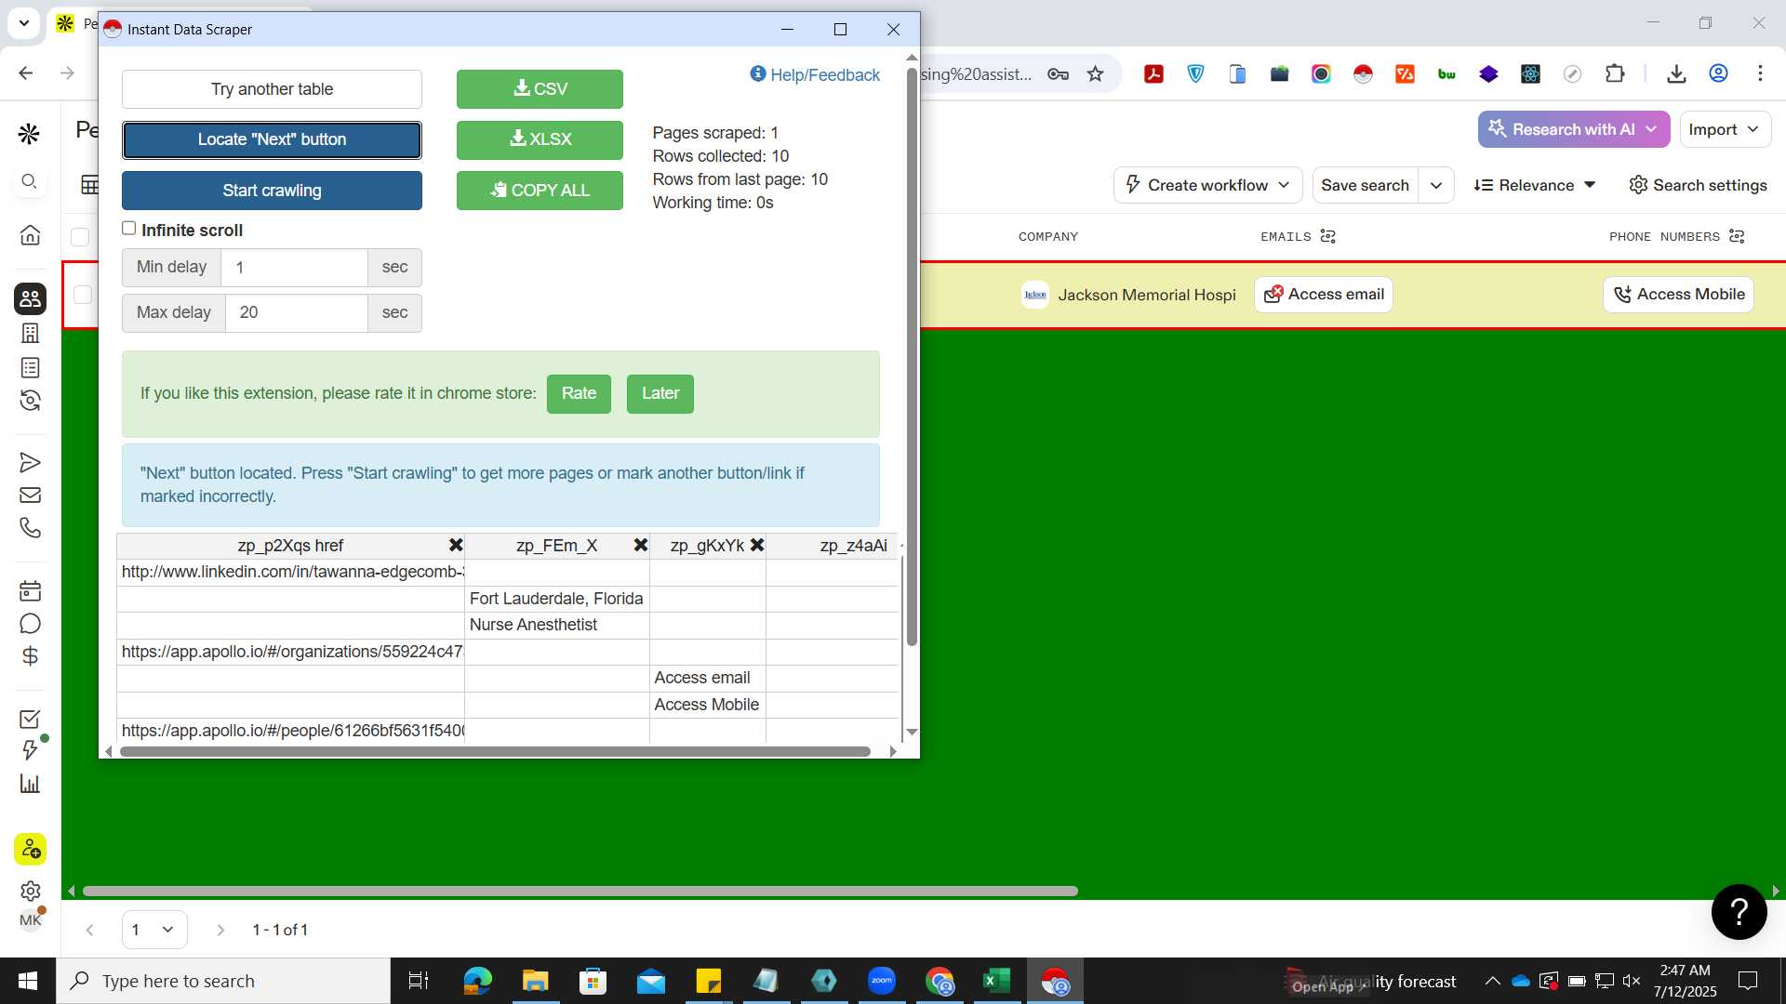
Task: Click Locate "Next" button
Action: tap(272, 139)
